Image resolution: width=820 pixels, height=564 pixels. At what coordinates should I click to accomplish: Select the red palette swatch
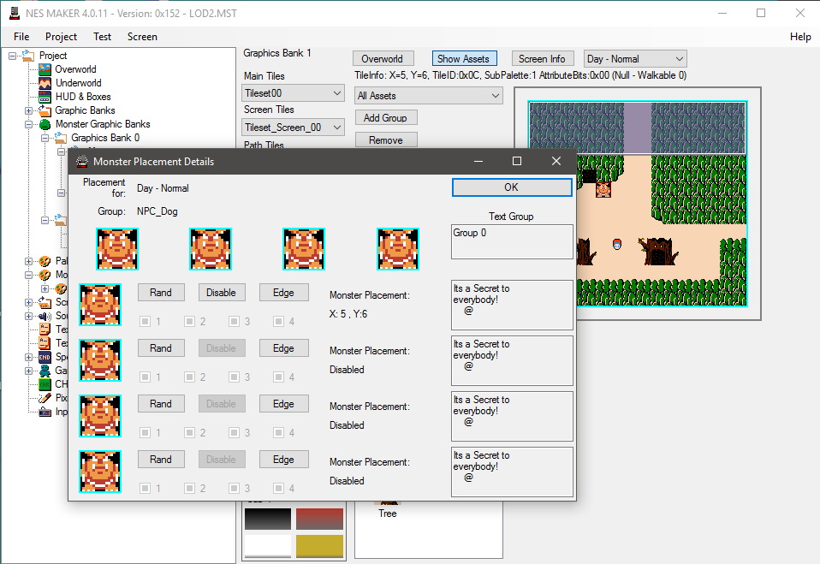(319, 519)
